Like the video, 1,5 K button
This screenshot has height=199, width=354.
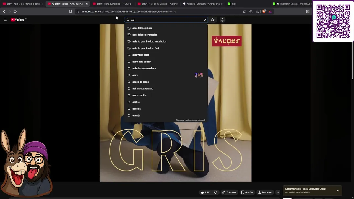205,192
